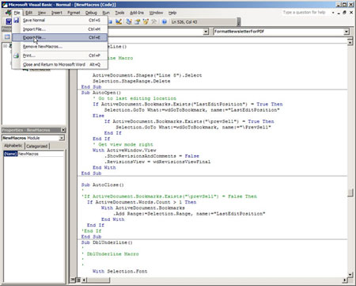This screenshot has height=286, width=356.
Task: Click the 'Get view mode right' comment line
Action: tap(123, 144)
